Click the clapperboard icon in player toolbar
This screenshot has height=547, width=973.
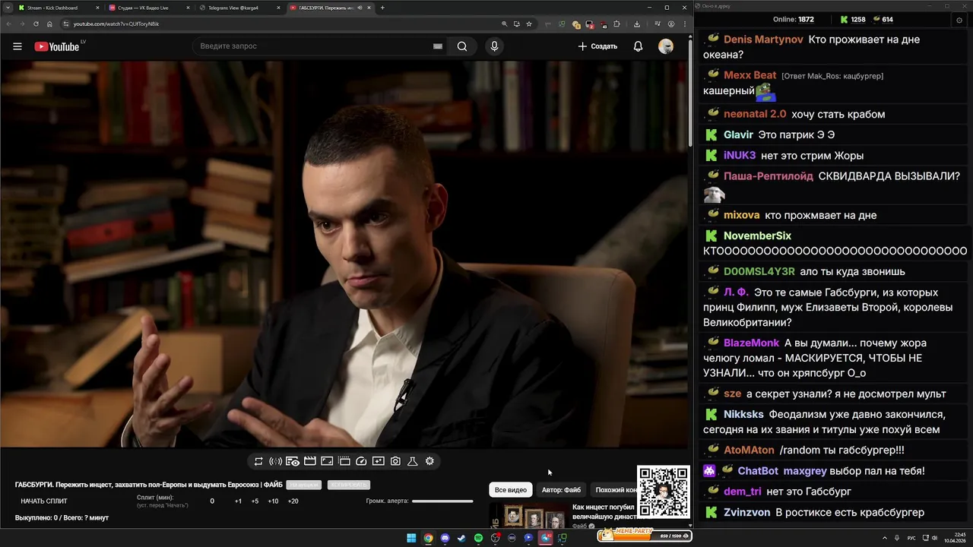[309, 461]
